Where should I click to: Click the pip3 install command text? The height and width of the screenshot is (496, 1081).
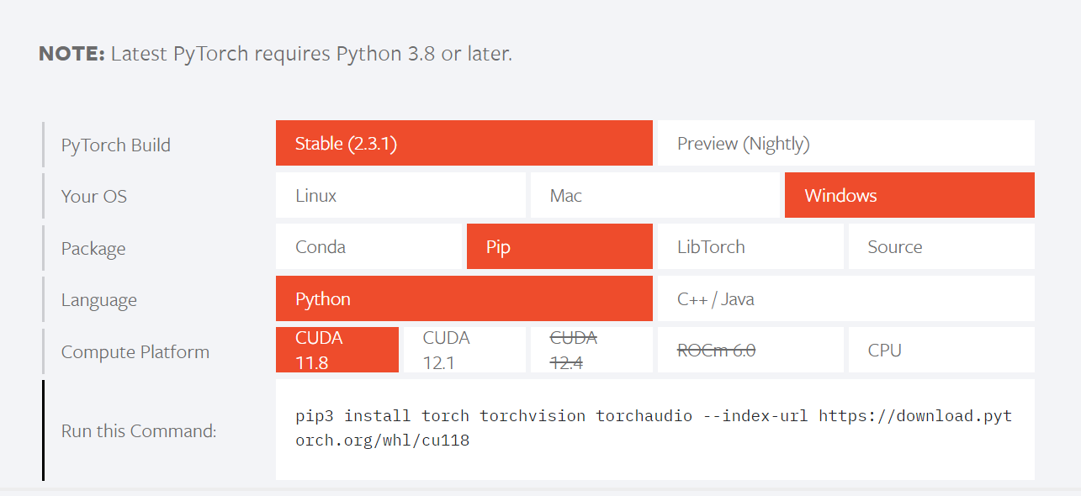click(654, 428)
